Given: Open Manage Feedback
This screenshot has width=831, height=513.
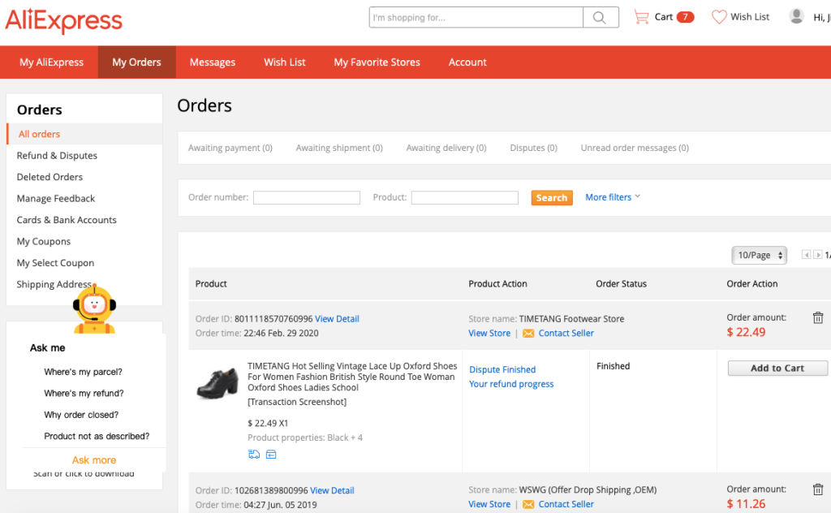Looking at the screenshot, I should click(x=56, y=198).
